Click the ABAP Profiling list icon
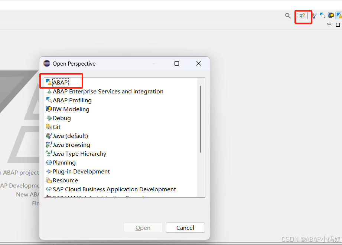Image resolution: width=342 pixels, height=245 pixels. 49,100
